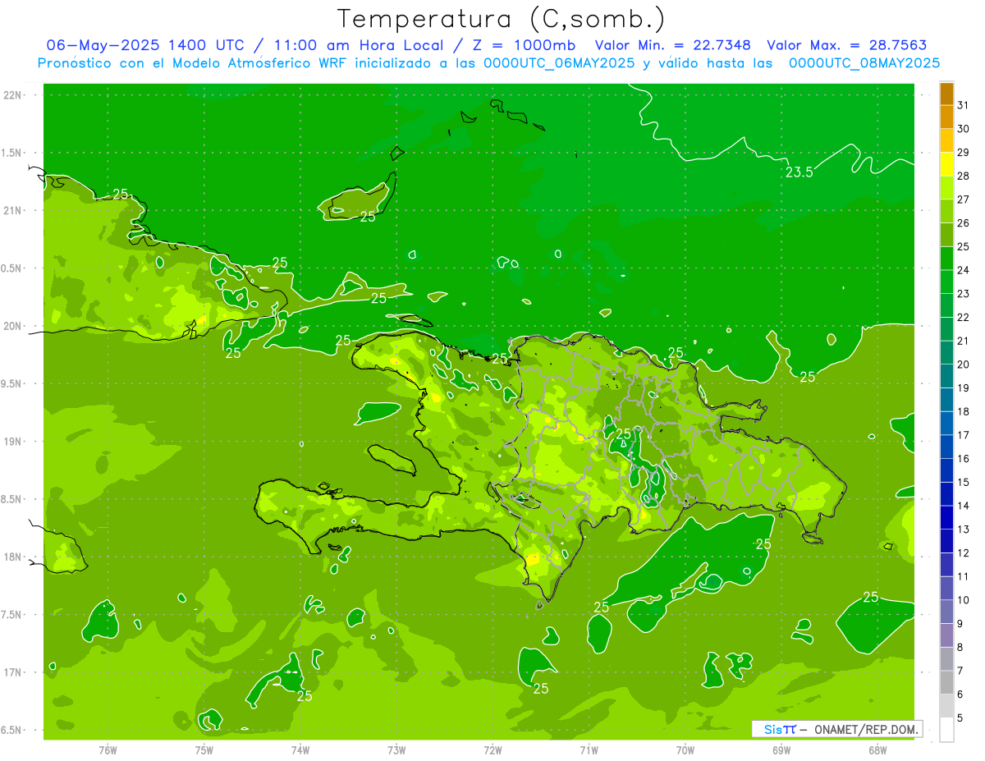Click the legend value 25
985x761 pixels.
(x=964, y=246)
